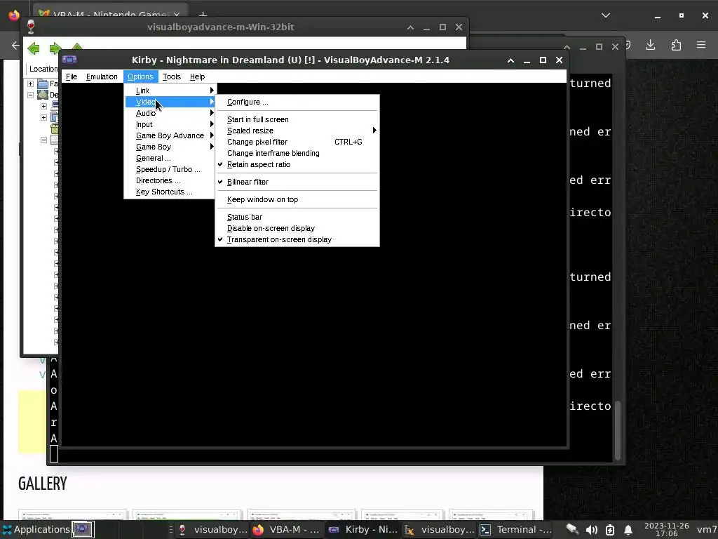Toggle Start in full screen
The image size is (718, 539).
tap(297, 119)
